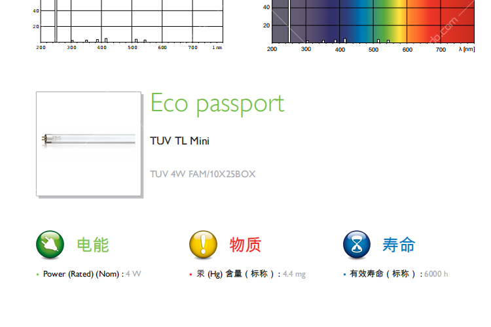The height and width of the screenshot is (327, 491).
Task: Click the green 电能 section title
Action: tap(93, 245)
